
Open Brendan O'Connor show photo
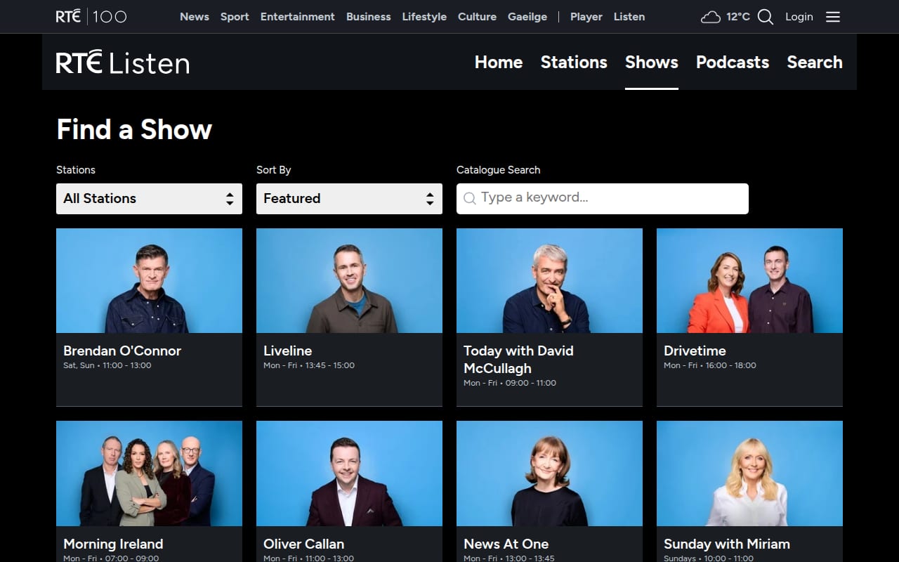pos(149,280)
